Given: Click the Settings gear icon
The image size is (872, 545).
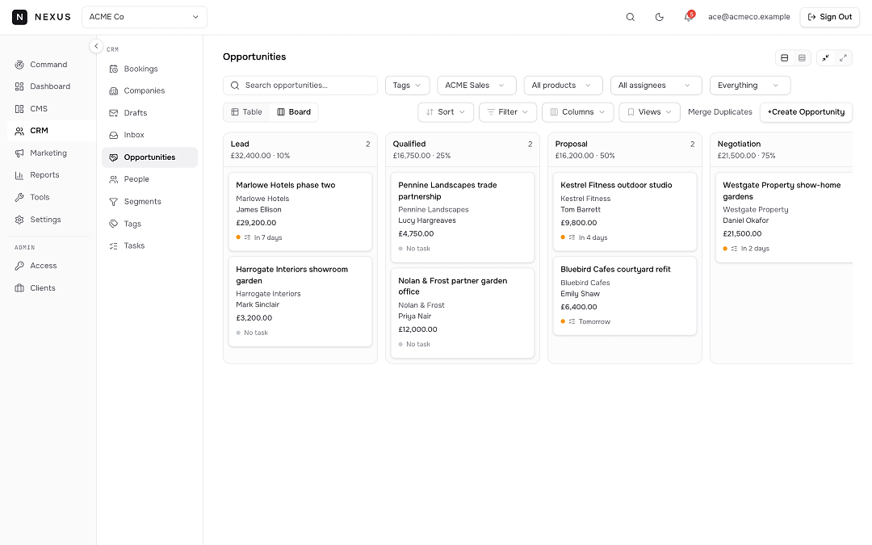Looking at the screenshot, I should (x=19, y=220).
